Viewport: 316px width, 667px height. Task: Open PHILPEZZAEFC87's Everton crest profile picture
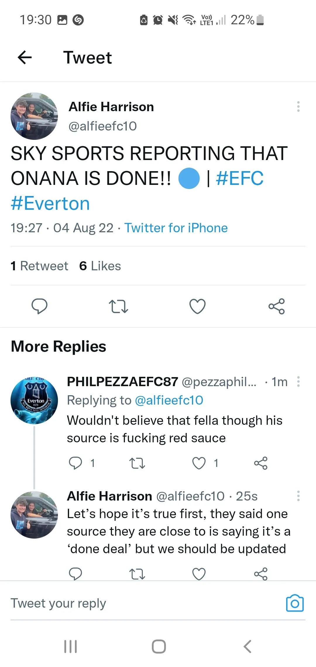(34, 400)
